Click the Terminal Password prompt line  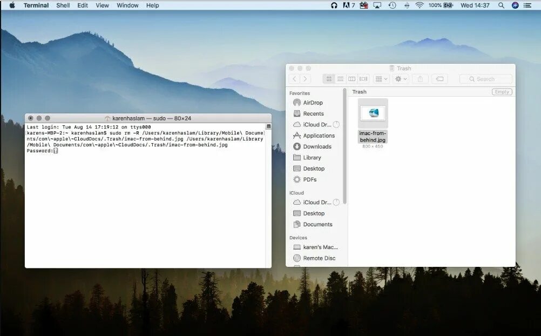(42, 151)
